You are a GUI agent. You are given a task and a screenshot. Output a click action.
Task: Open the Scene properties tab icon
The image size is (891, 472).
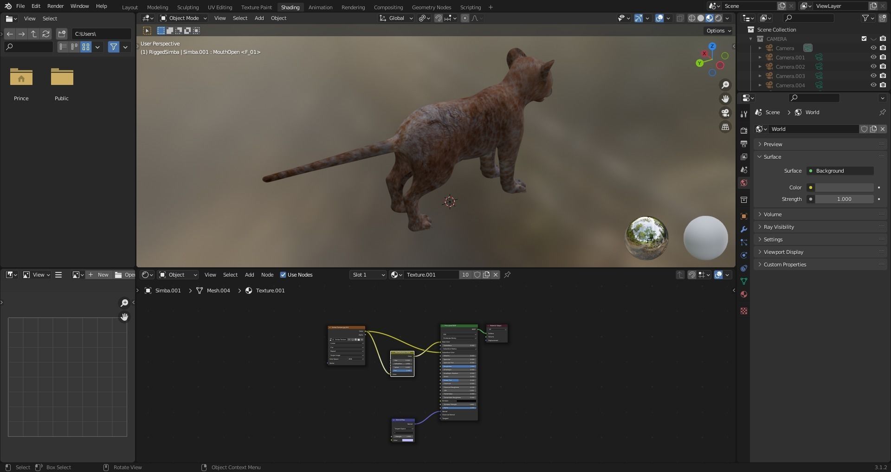point(744,169)
